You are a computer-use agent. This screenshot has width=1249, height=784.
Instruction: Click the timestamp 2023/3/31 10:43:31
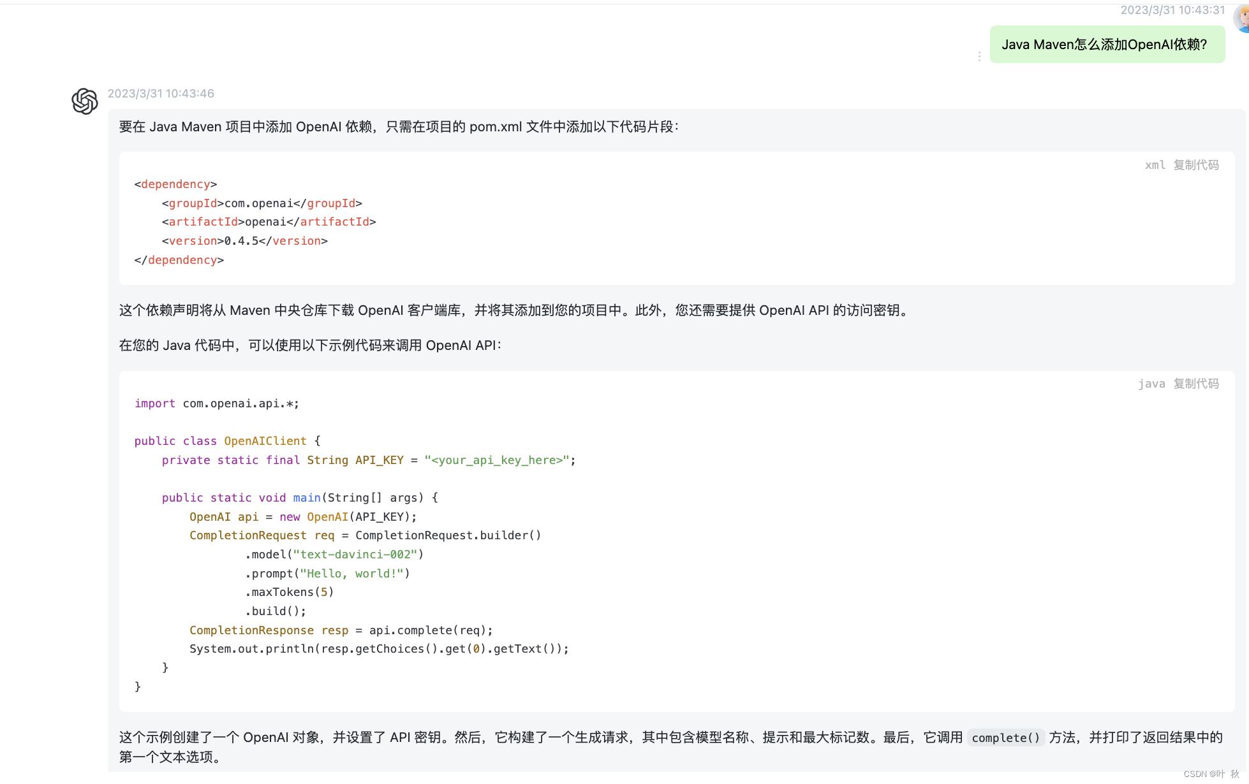1172,10
